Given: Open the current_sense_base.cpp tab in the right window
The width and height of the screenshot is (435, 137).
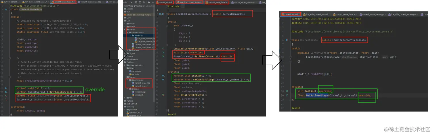Looking at the screenshot, I should pos(372,14).
